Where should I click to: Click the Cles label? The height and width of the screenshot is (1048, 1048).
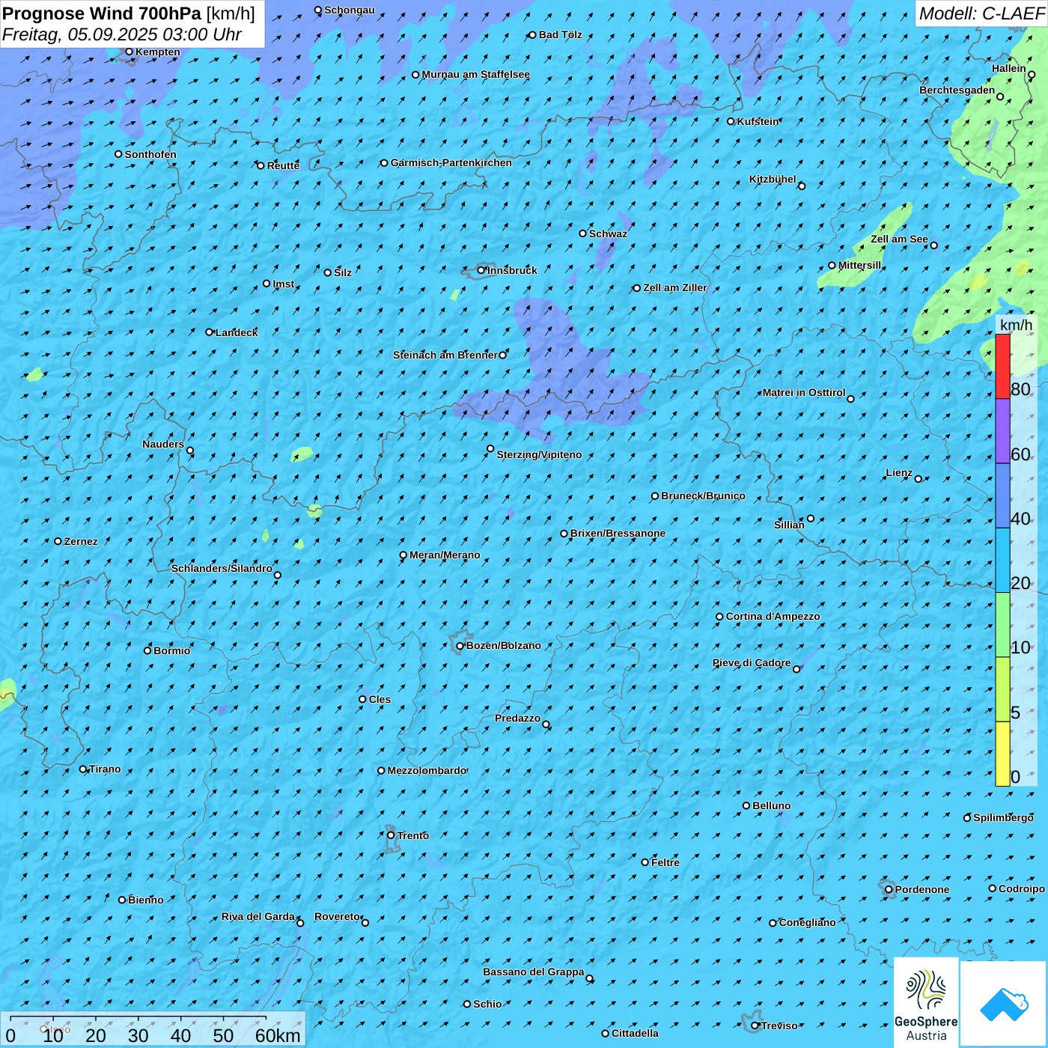(x=380, y=699)
